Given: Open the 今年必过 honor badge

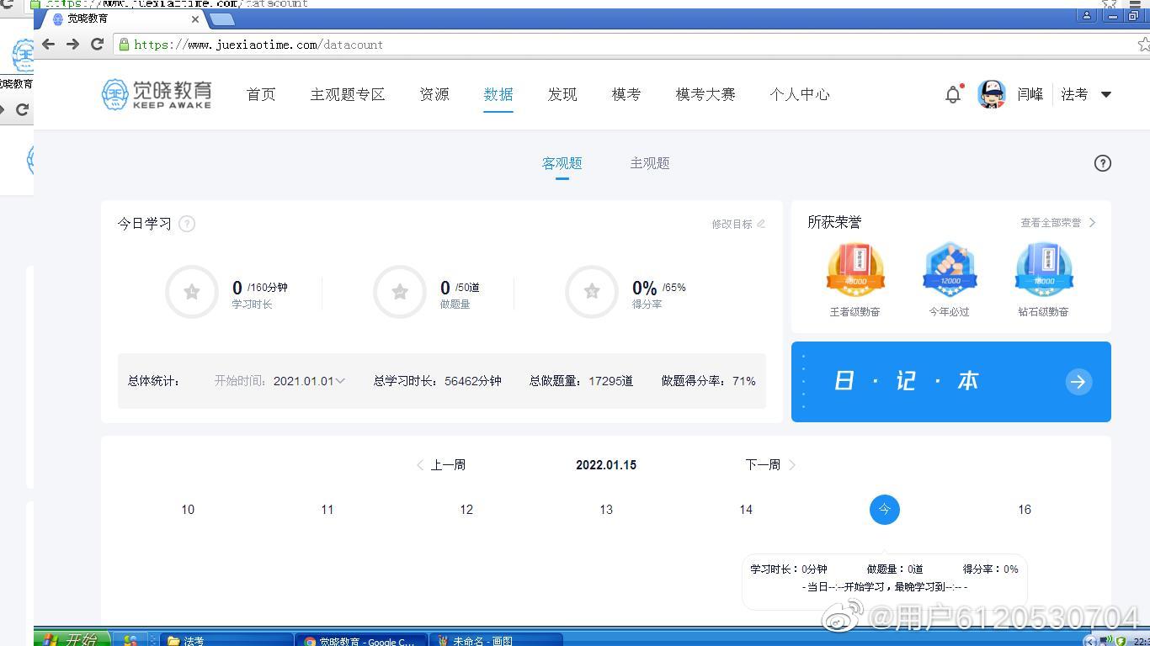Looking at the screenshot, I should 950,271.
